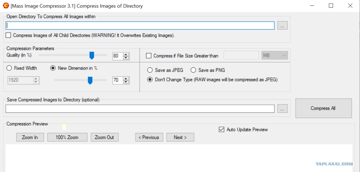
Task: Click the Fixed Width value box 1920
Action: click(x=20, y=80)
